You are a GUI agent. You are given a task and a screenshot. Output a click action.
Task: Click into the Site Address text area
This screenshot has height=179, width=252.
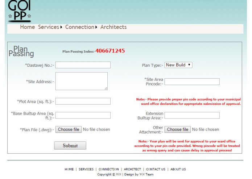82,81
